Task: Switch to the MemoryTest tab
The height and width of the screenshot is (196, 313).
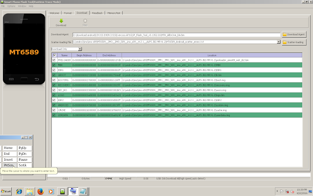Action: [114, 13]
